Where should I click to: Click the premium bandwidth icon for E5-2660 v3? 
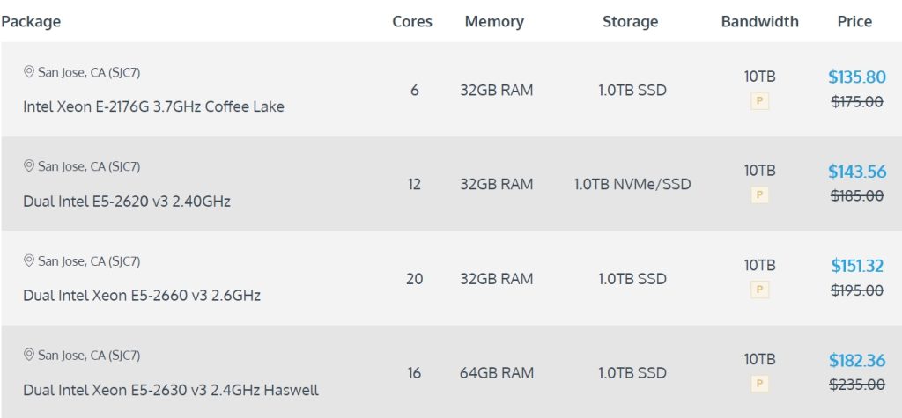point(759,290)
